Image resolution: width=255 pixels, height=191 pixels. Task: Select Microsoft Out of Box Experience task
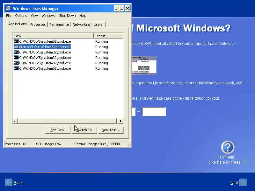[44, 47]
